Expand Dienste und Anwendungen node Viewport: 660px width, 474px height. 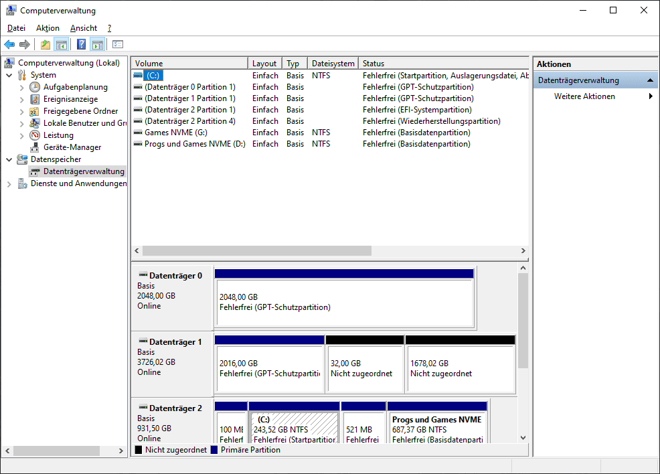tap(9, 184)
